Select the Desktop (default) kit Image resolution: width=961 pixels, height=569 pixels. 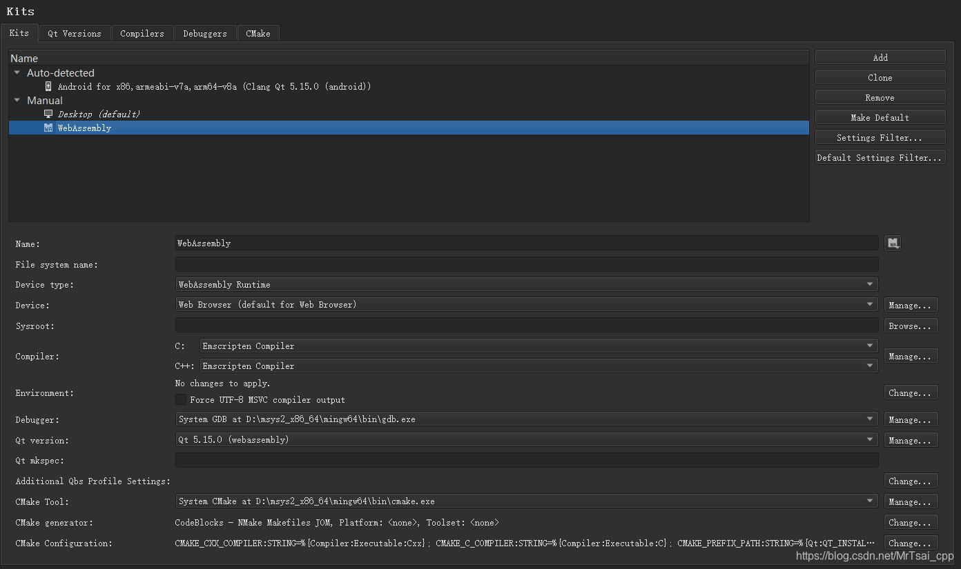click(409, 114)
